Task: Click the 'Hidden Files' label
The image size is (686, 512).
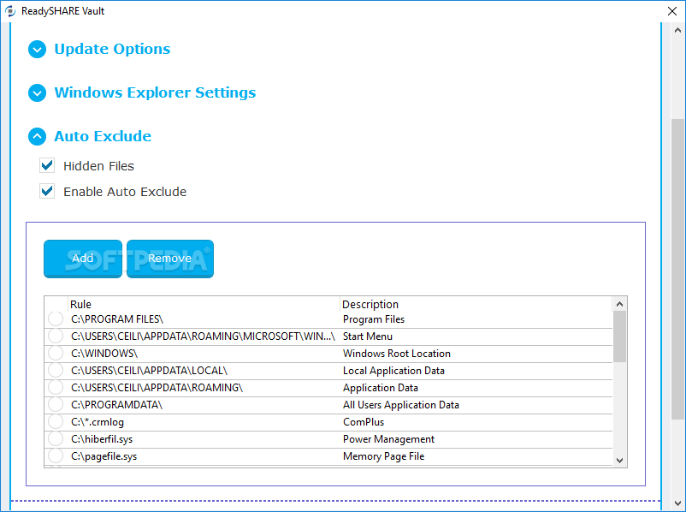Action: click(x=99, y=166)
